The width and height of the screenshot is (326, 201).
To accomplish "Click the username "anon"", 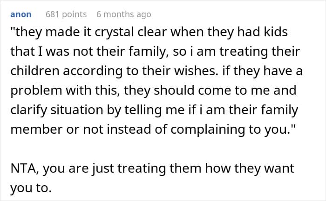I will (21, 14).
